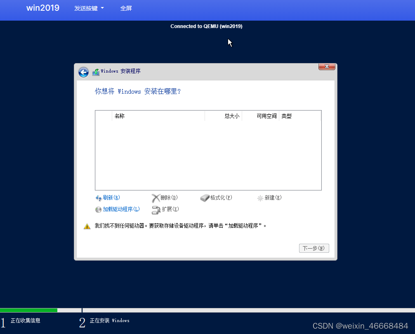The width and height of the screenshot is (415, 334).
Task: Switch to fullscreen via 全屏
Action: [x=126, y=9]
